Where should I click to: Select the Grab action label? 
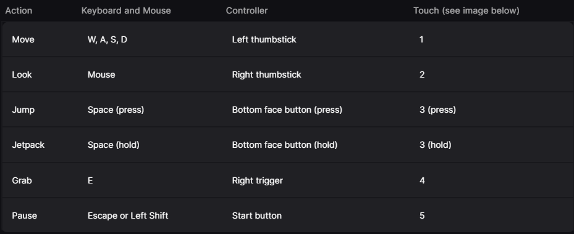[x=22, y=180]
